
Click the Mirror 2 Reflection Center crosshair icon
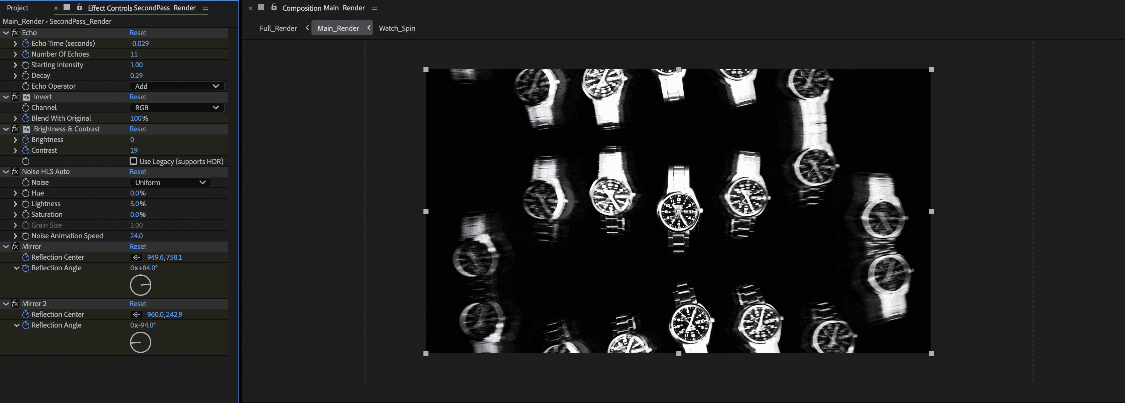[x=136, y=314]
